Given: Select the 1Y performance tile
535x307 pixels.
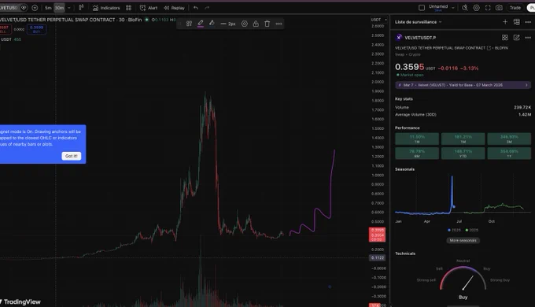Looking at the screenshot, I should (509, 153).
